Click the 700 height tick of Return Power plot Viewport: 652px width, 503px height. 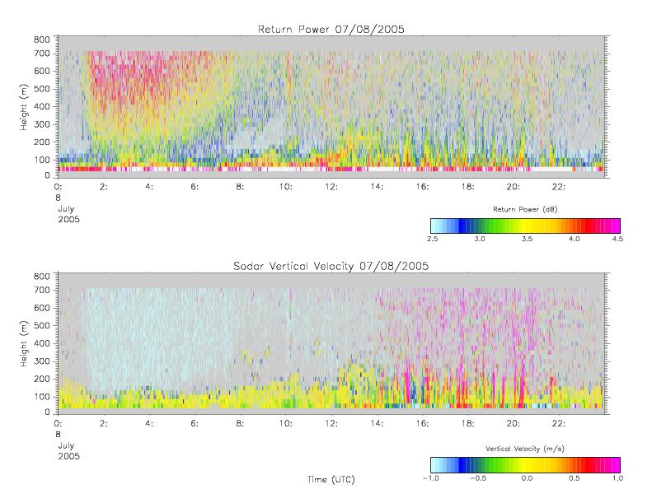pyautogui.click(x=41, y=54)
